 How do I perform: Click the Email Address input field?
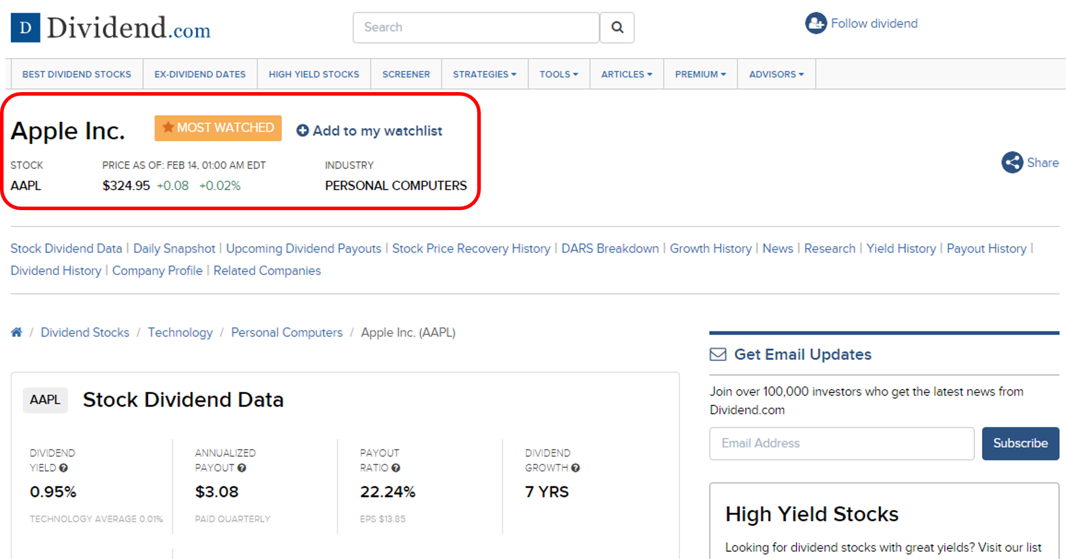[x=842, y=443]
